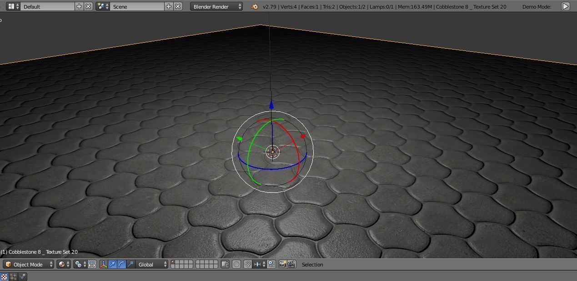Toggle lock camera and layers to scene

(x=225, y=264)
